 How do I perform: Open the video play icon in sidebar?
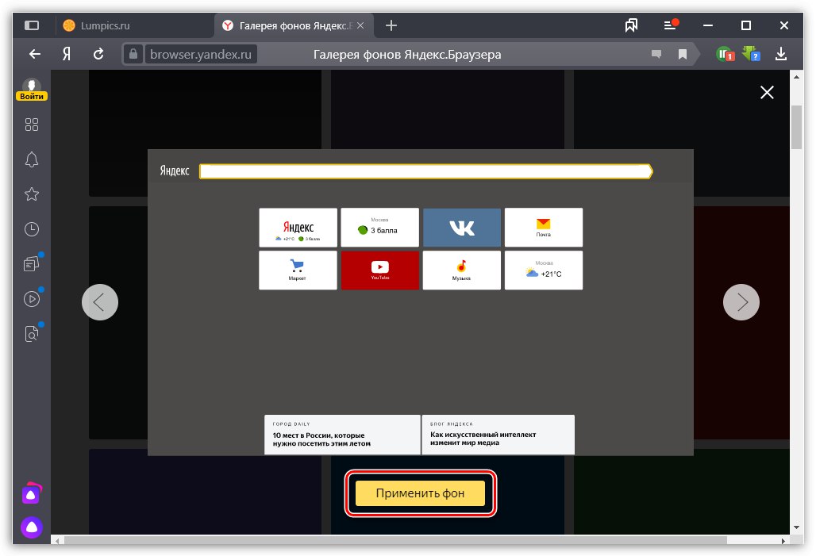(x=32, y=299)
